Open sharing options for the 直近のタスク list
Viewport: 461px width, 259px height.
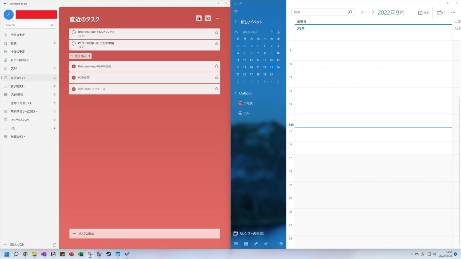coord(199,18)
